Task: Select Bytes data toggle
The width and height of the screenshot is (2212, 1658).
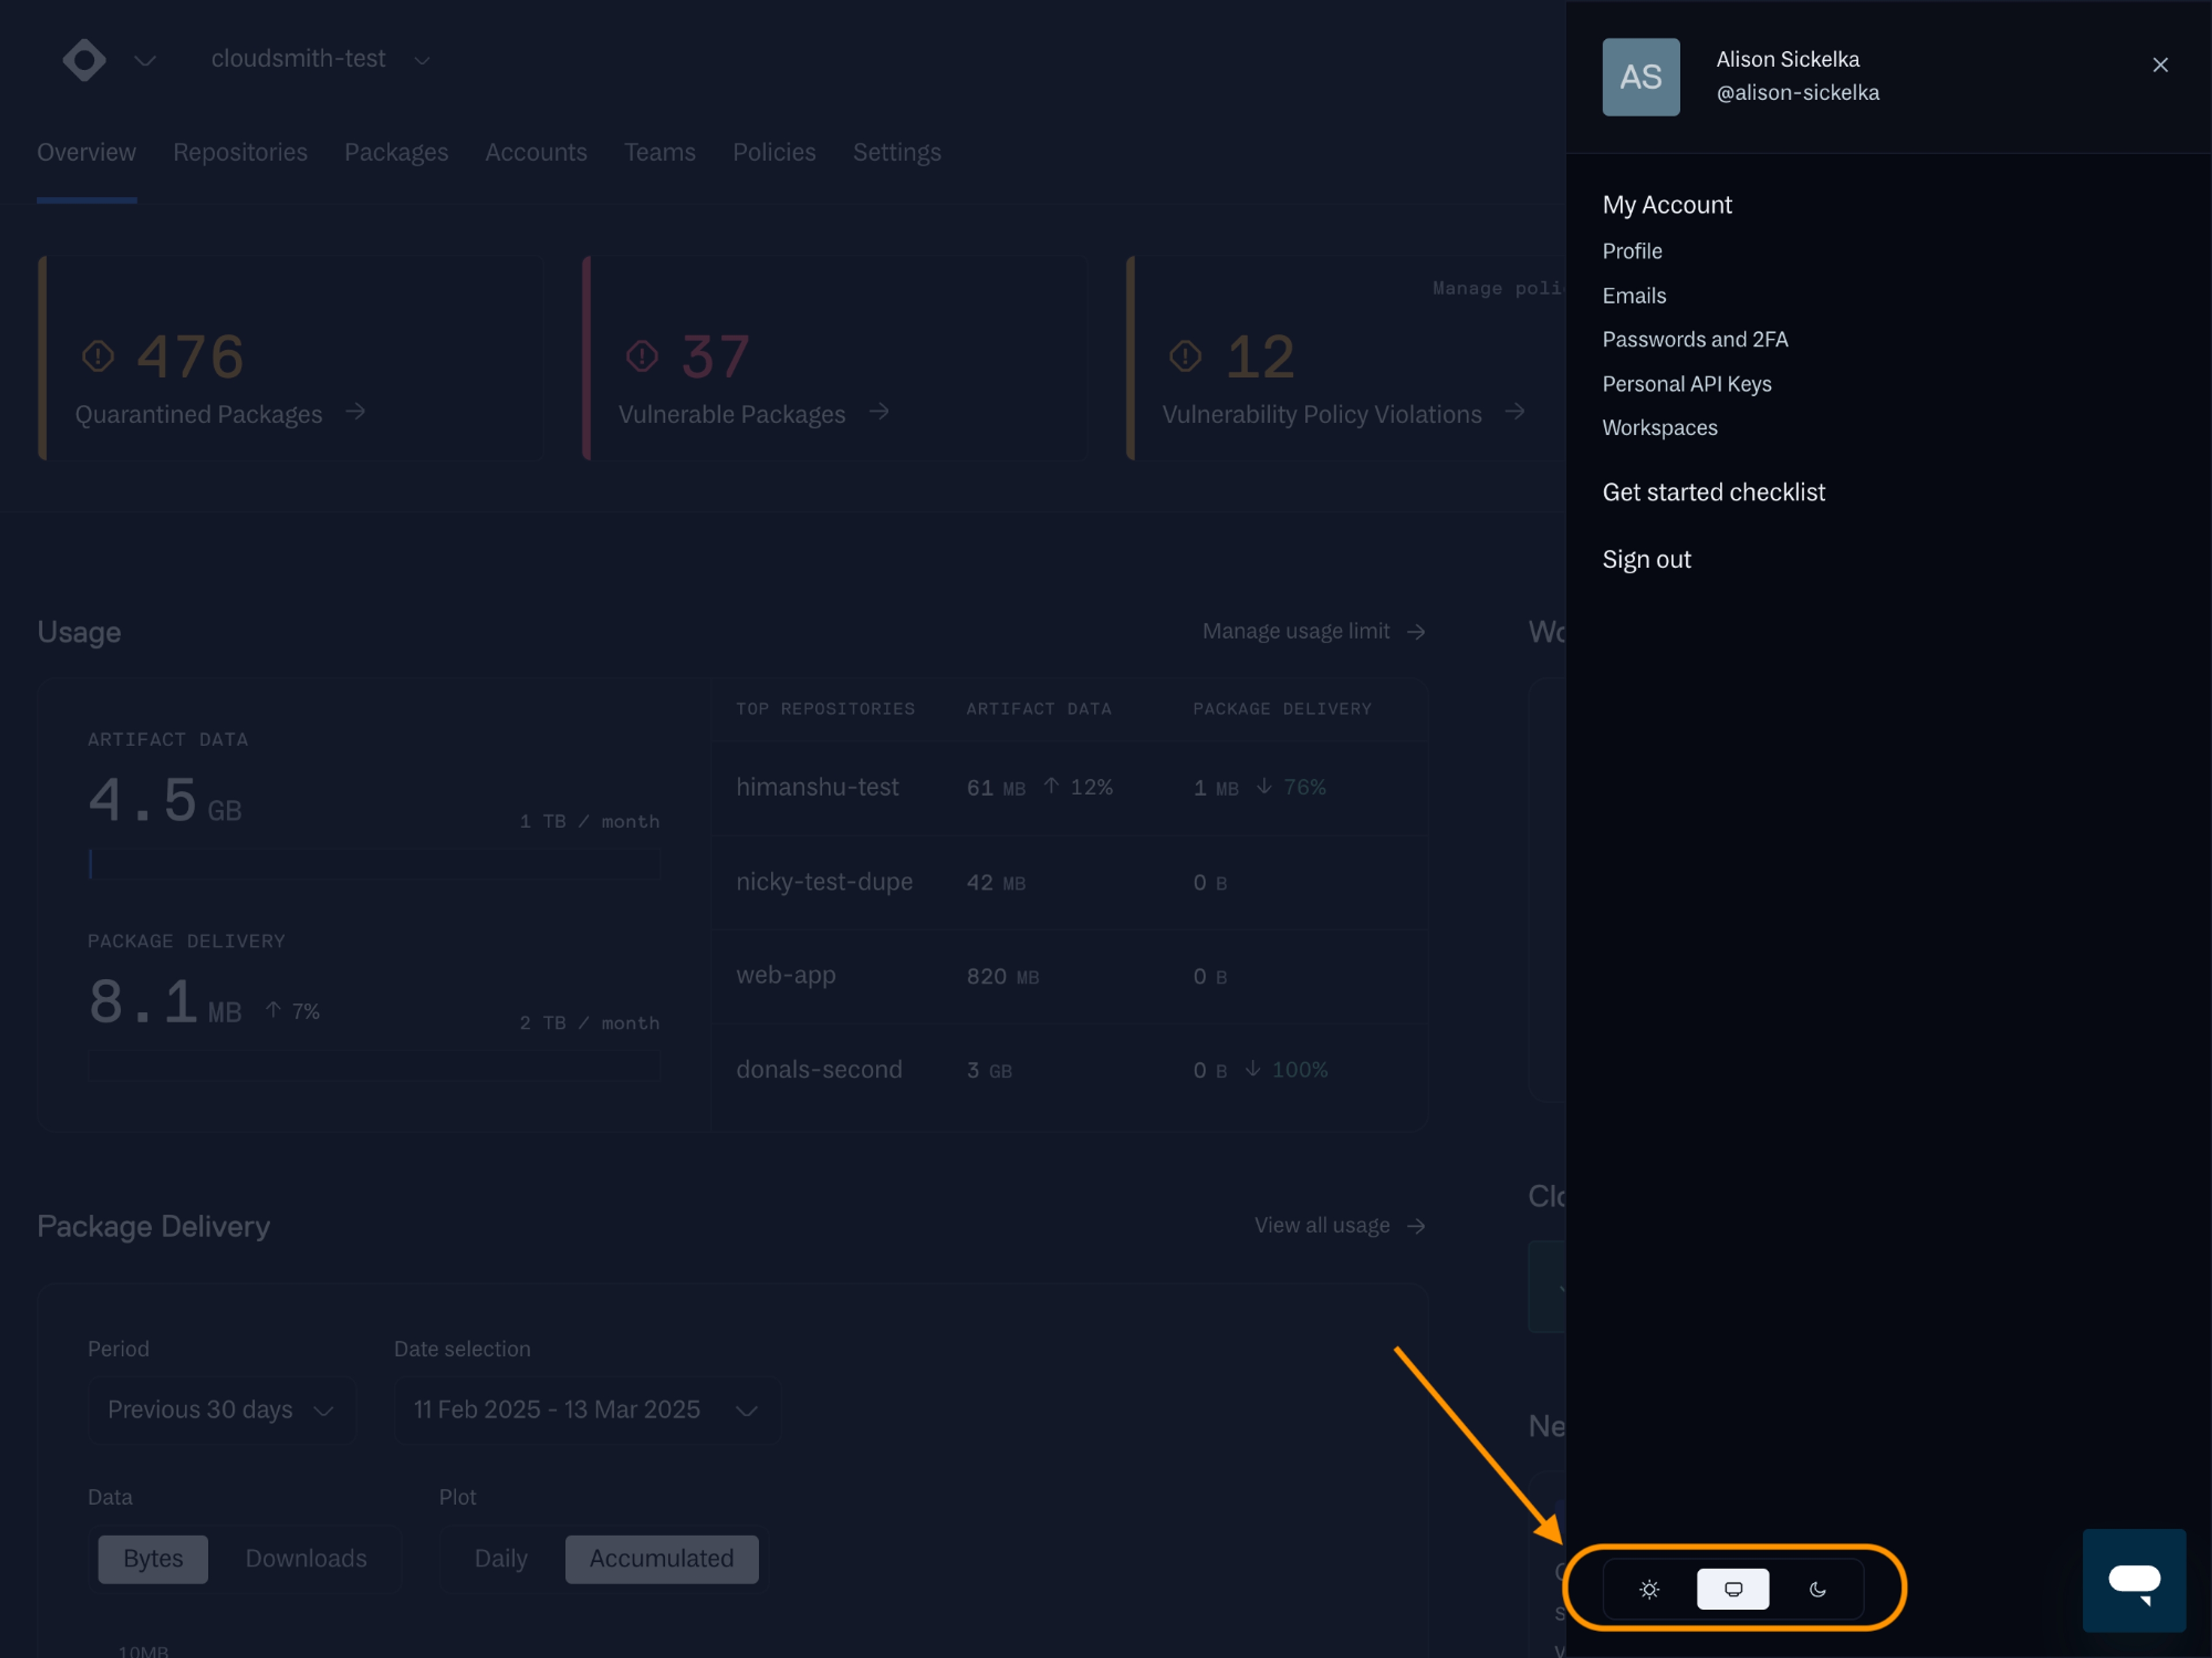Action: [x=153, y=1558]
